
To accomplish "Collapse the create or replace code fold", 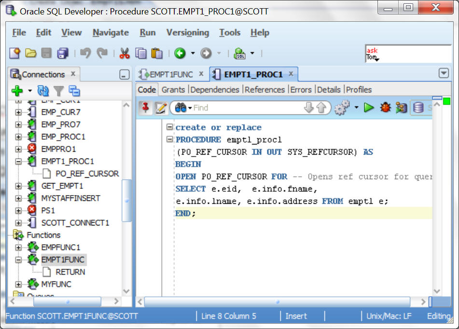I will tap(169, 127).
